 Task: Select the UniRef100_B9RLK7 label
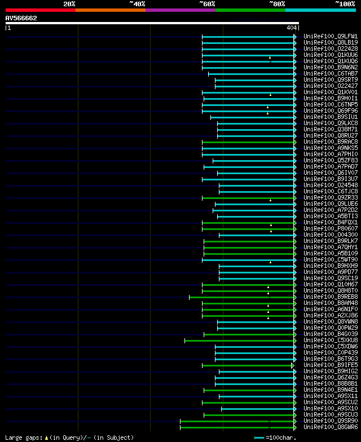pos(331,241)
